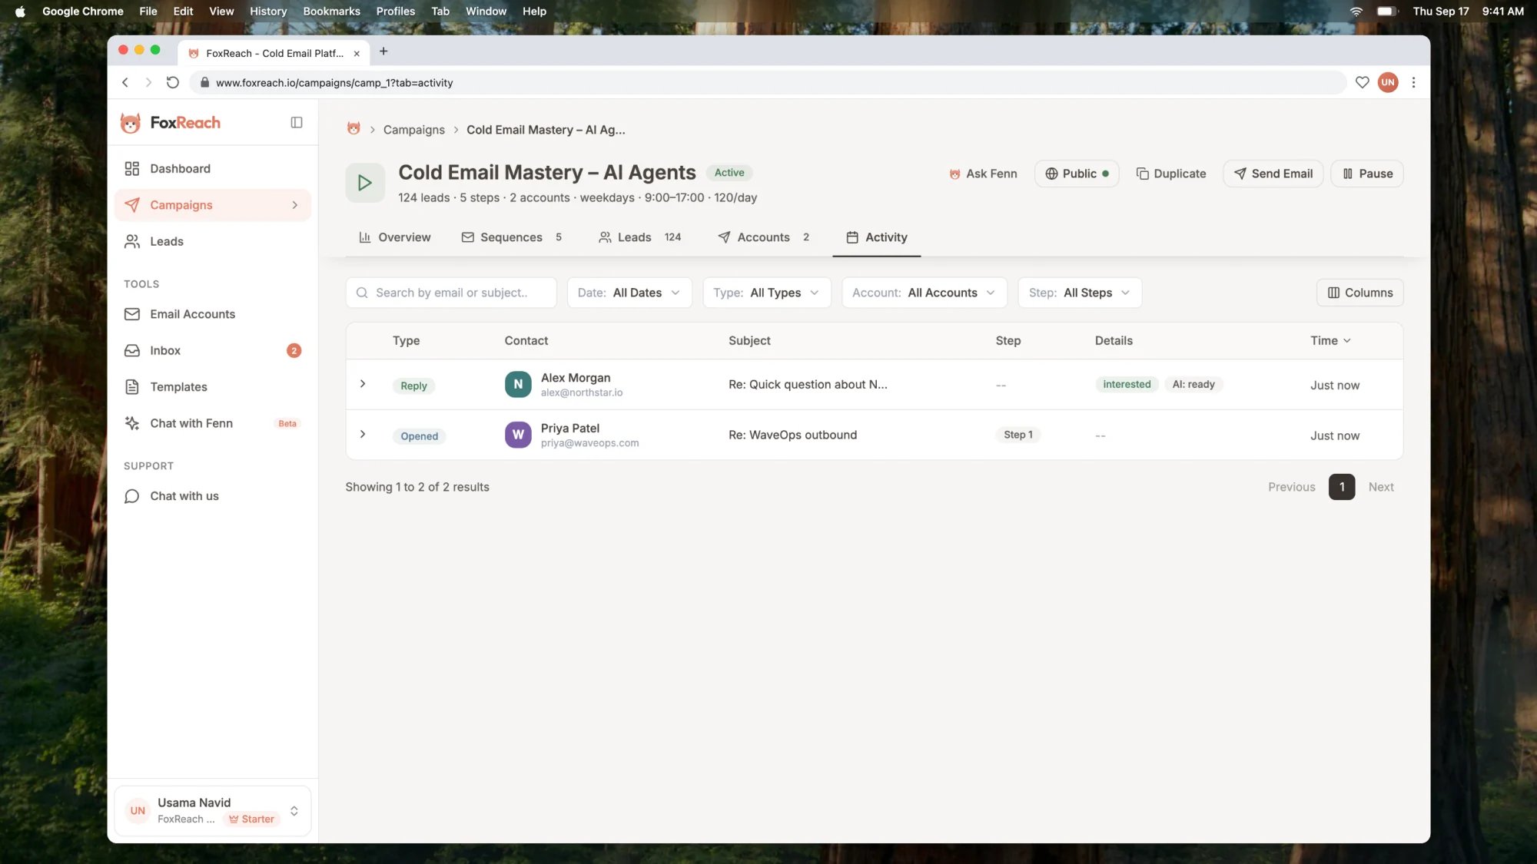
Task: Open Usama Navid account switcher
Action: point(213,811)
